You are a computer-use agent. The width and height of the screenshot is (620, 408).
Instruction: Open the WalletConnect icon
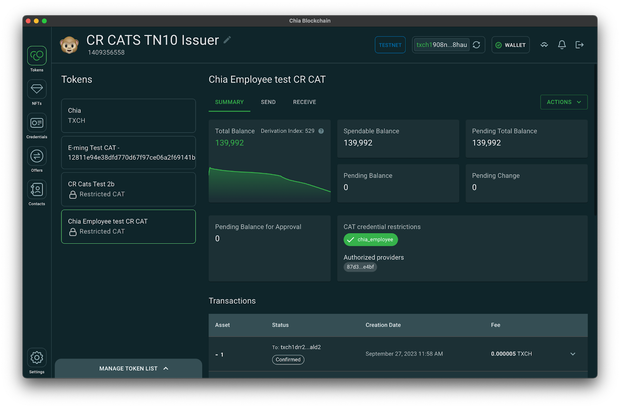(x=544, y=45)
